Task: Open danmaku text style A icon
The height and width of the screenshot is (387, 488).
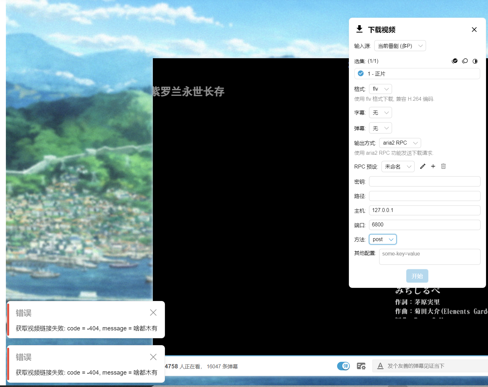Action: coord(380,366)
